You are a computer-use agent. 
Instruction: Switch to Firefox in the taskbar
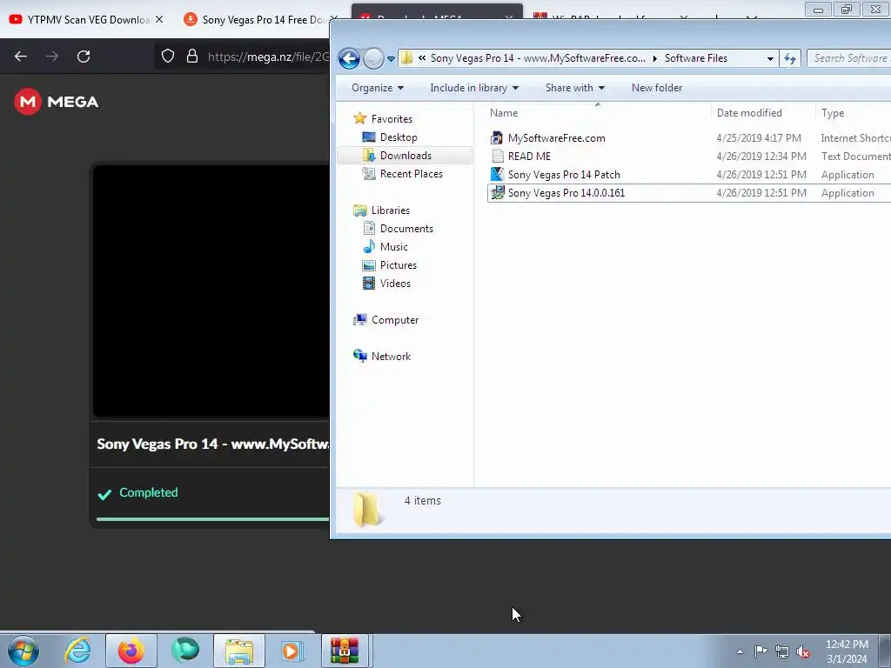tap(131, 651)
